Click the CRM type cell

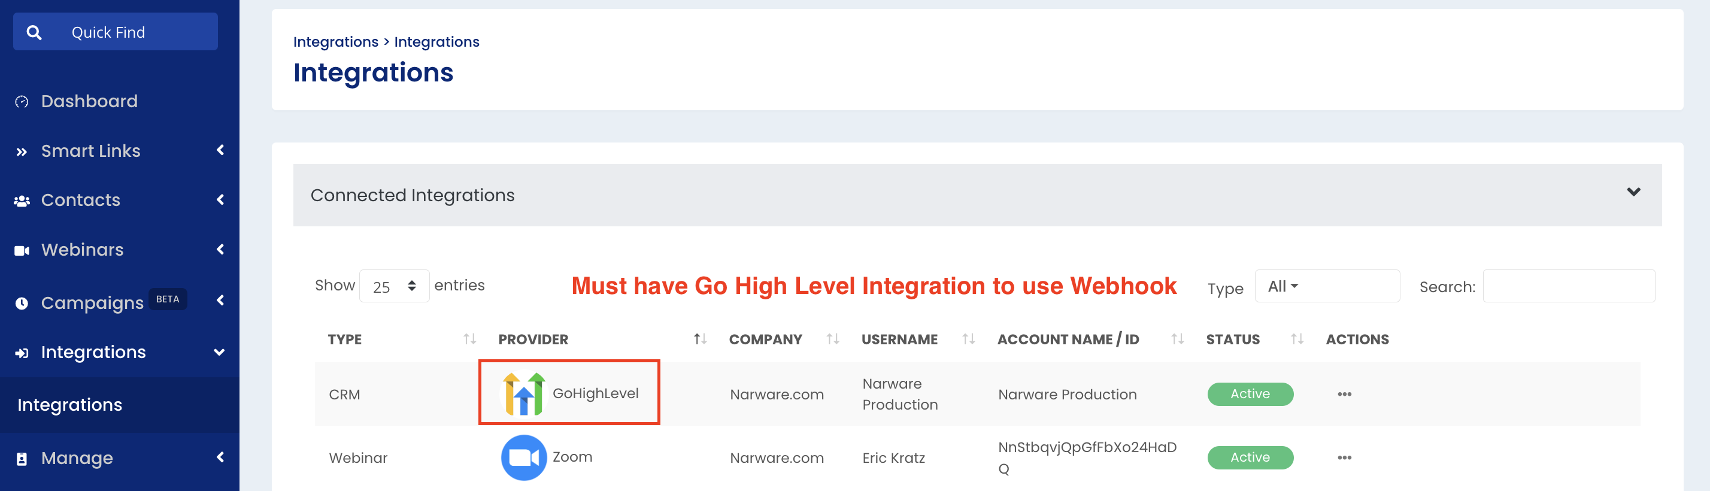click(x=344, y=395)
